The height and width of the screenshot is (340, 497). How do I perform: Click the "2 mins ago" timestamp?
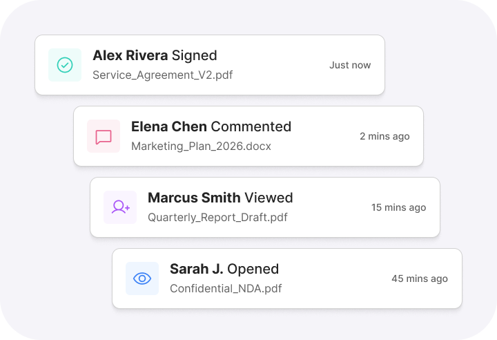coord(384,136)
